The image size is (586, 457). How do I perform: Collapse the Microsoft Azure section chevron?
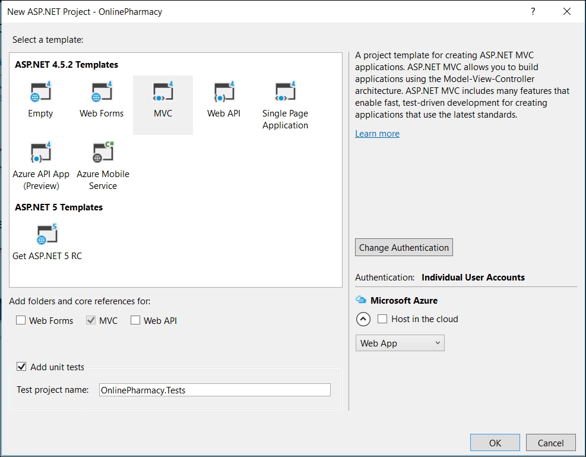(363, 319)
